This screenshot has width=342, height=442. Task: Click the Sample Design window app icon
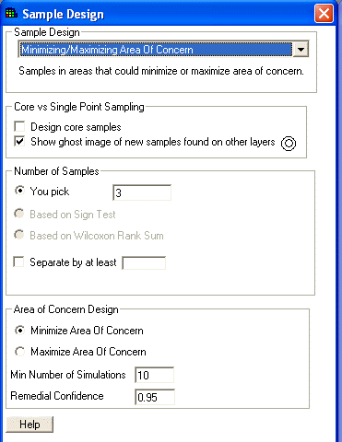coord(12,13)
